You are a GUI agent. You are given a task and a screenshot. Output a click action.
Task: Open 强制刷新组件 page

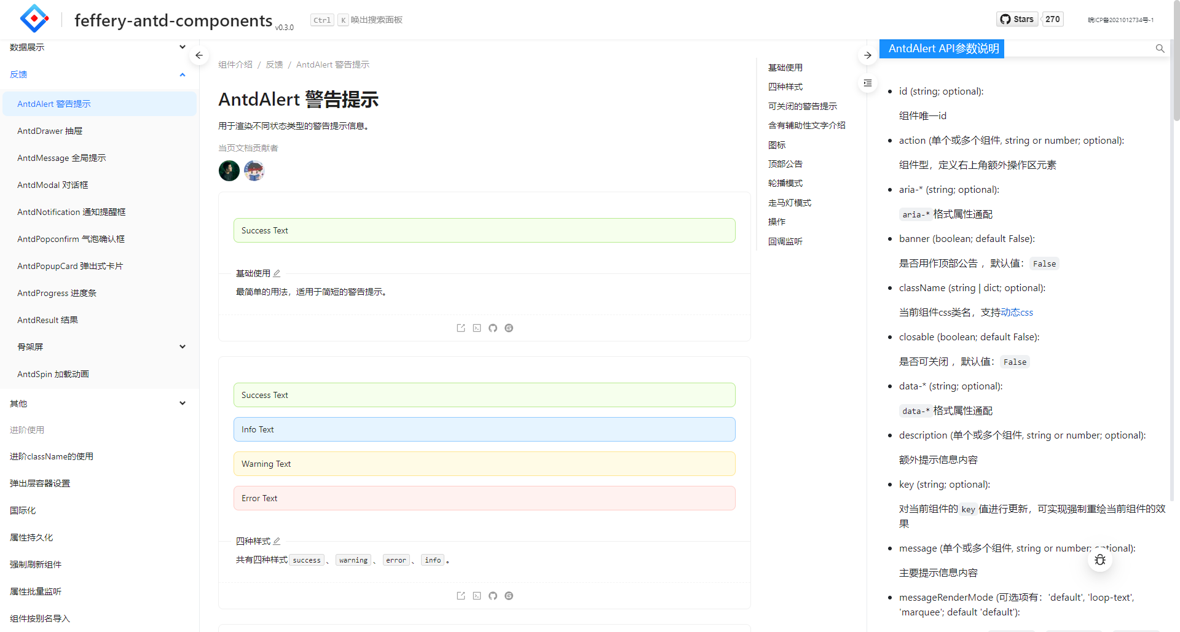[x=100, y=564]
